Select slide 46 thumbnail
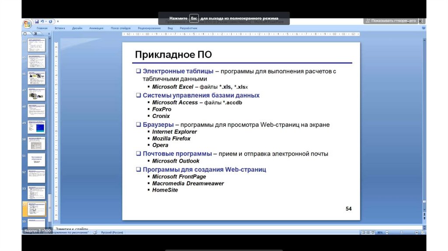 (x=36, y=78)
